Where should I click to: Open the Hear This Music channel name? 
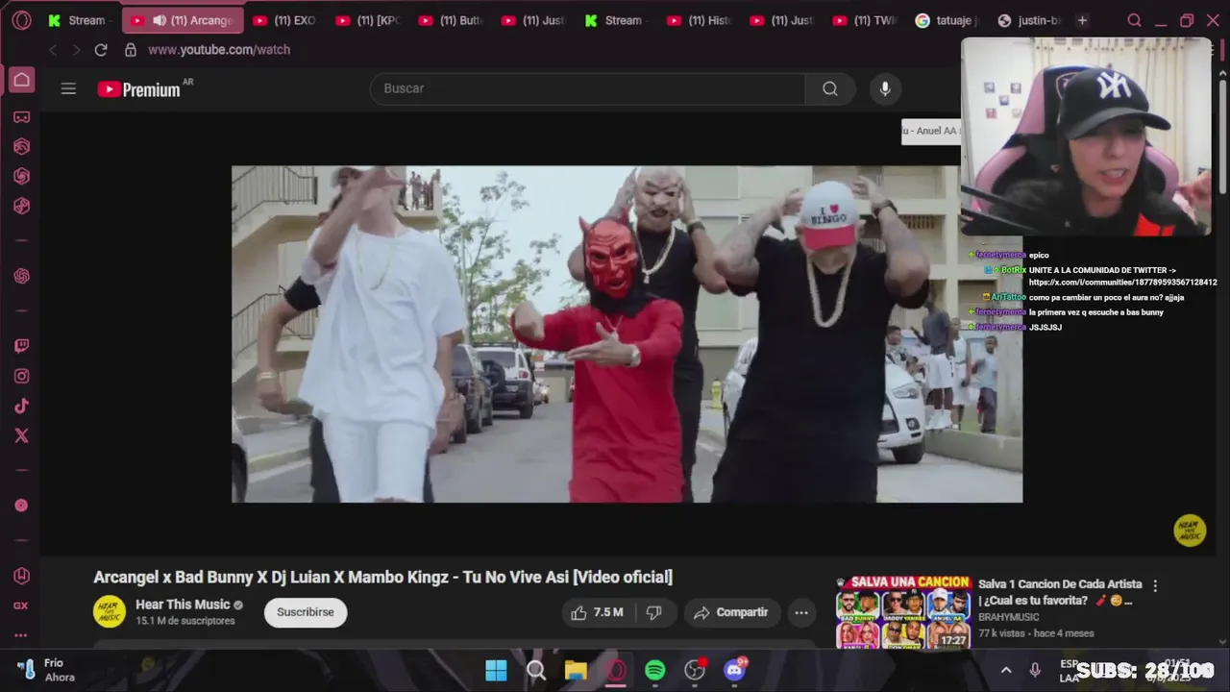point(183,605)
